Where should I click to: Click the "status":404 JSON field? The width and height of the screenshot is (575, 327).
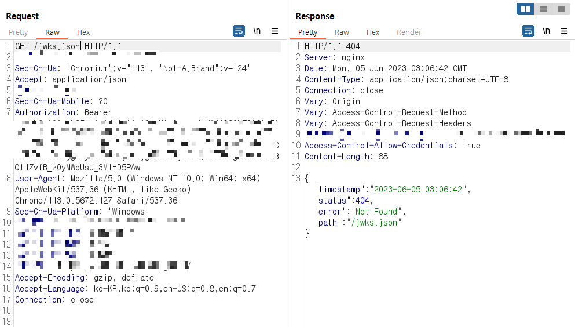coord(343,201)
